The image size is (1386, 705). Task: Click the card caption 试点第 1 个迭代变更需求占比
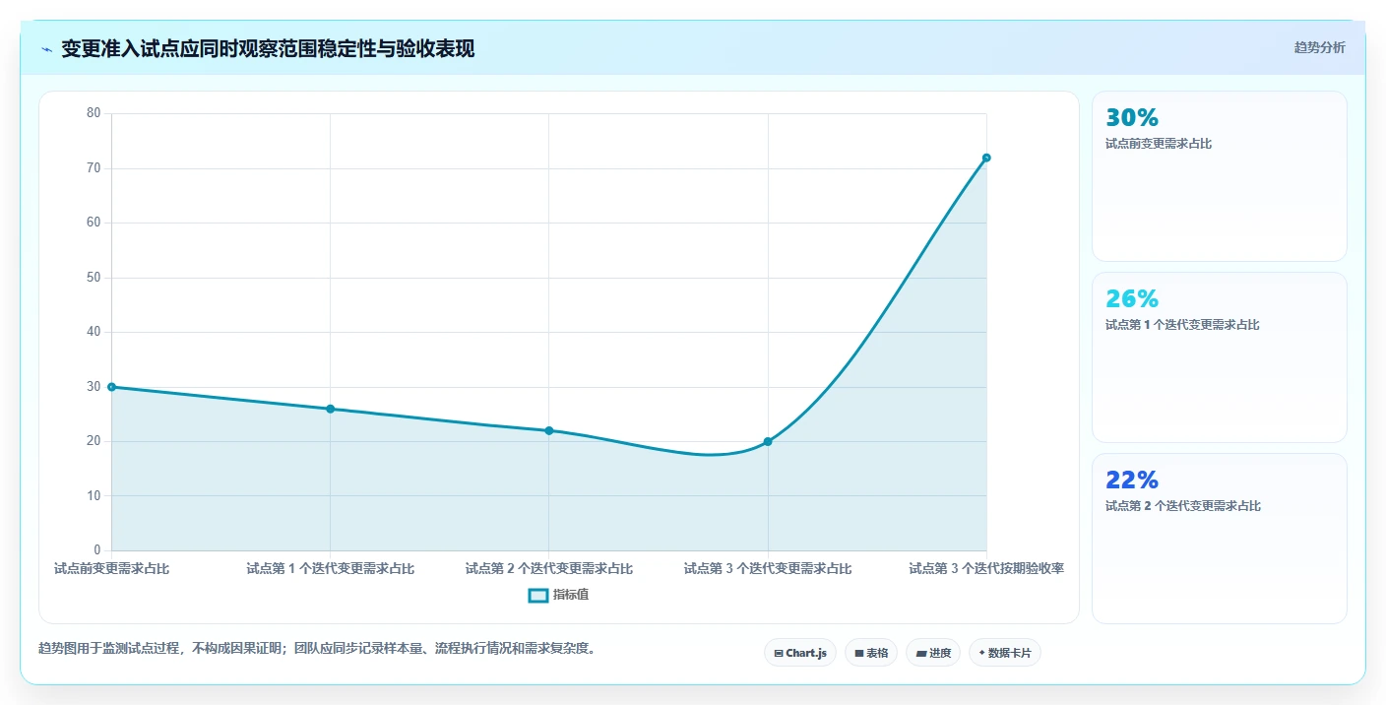coord(1182,325)
